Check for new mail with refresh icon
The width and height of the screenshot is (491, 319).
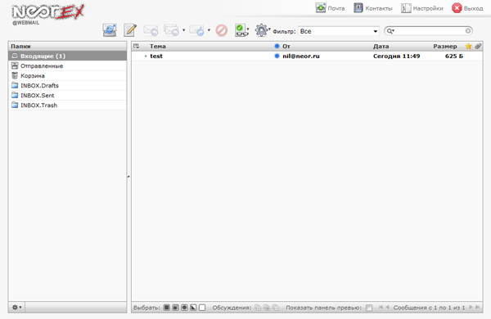tap(110, 30)
